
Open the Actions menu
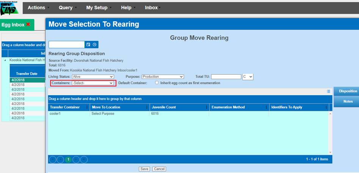click(38, 8)
